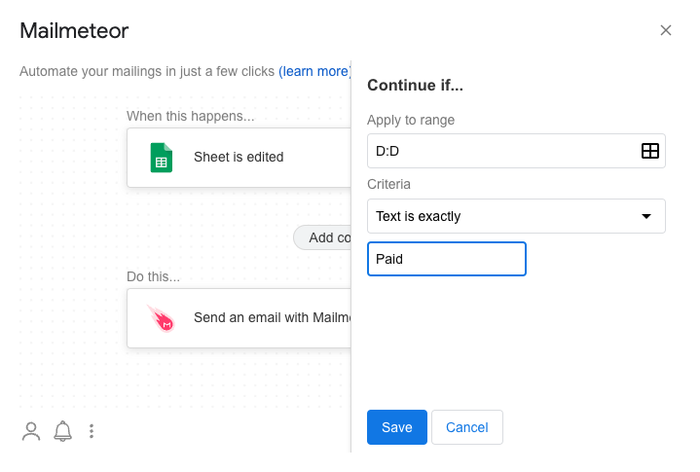The image size is (700, 472).
Task: Click the 'When this happens...' label
Action: (190, 116)
